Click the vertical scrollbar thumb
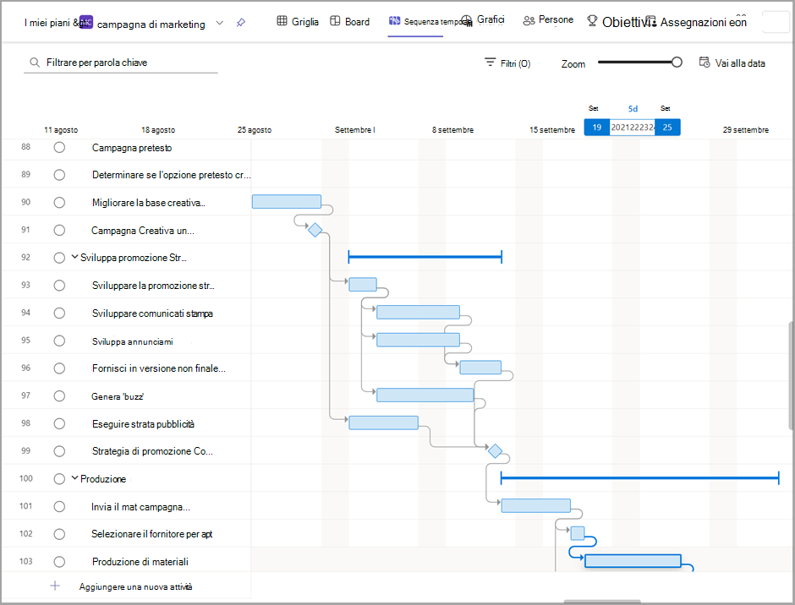The image size is (795, 605). coord(791,375)
